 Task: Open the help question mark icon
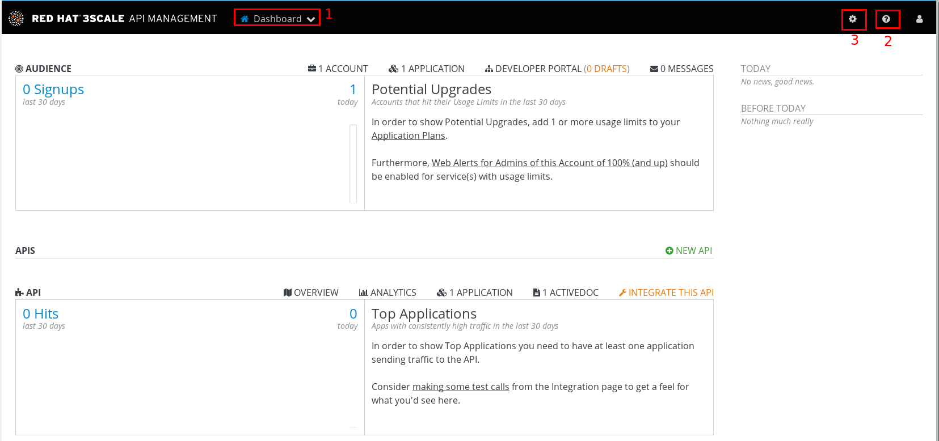pos(886,19)
